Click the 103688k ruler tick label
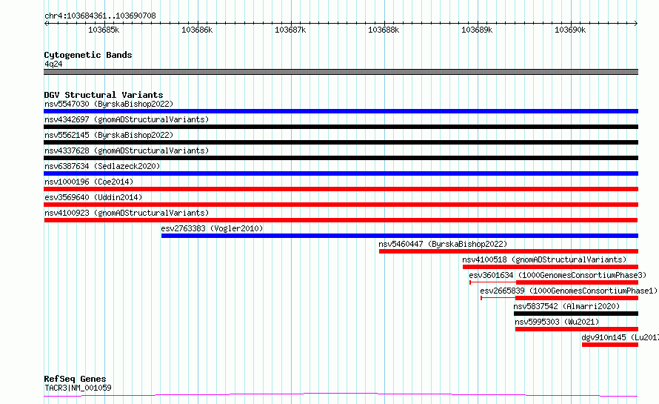 click(x=384, y=30)
